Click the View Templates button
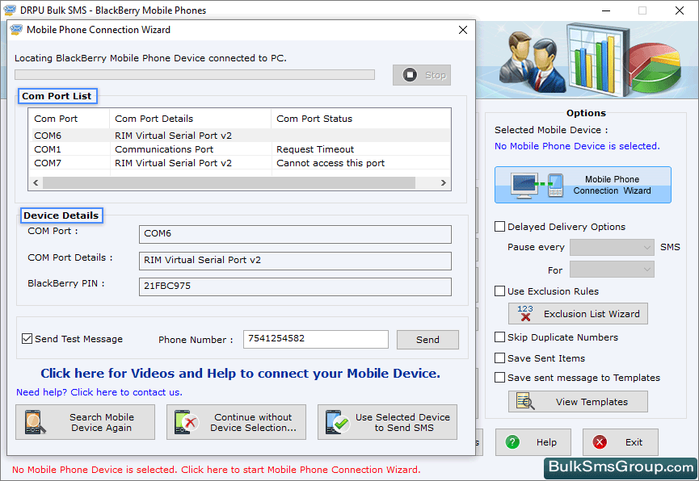The width and height of the screenshot is (699, 481). (x=578, y=402)
